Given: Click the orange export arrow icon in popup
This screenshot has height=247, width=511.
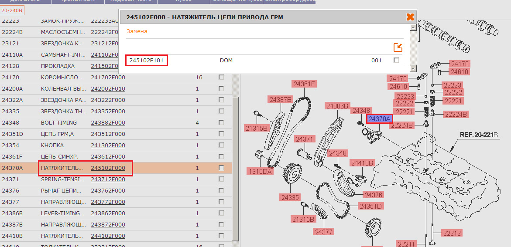Looking at the screenshot, I should point(398,47).
